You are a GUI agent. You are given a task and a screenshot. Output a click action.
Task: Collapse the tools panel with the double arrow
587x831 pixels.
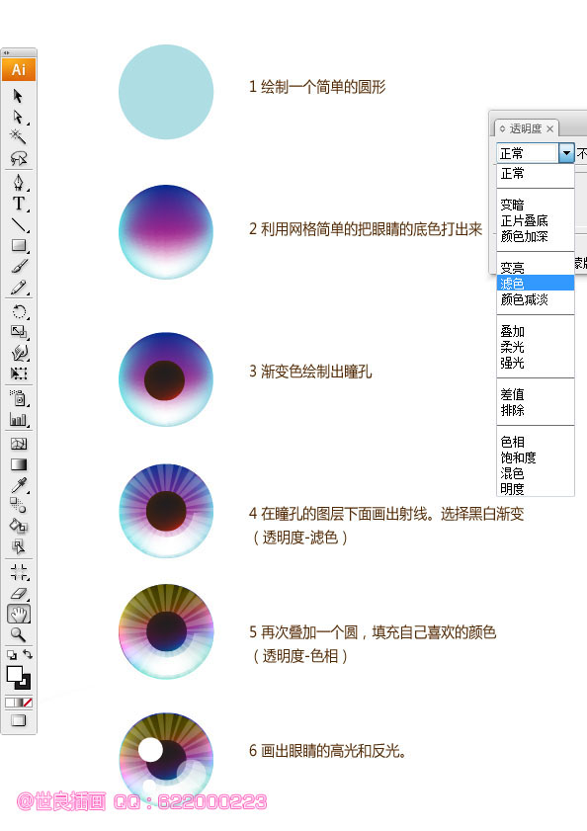pyautogui.click(x=6, y=52)
